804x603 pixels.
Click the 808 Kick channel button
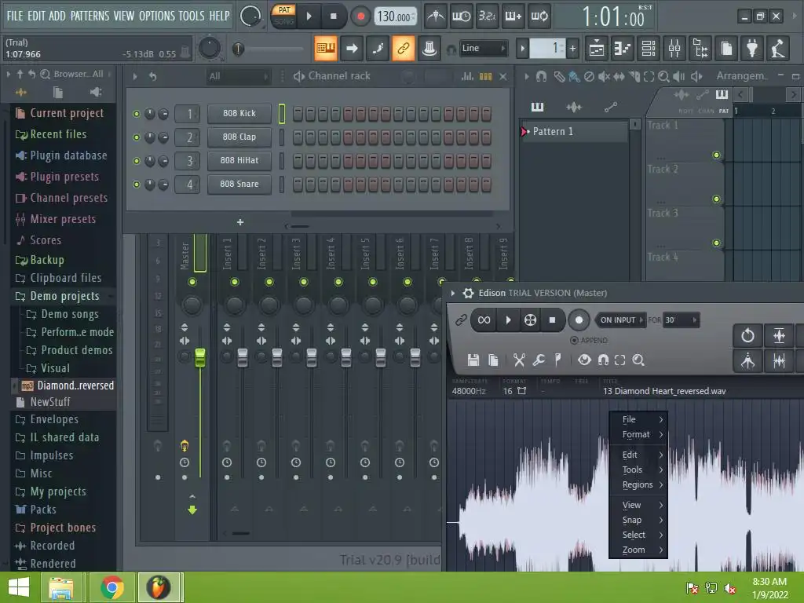(239, 113)
